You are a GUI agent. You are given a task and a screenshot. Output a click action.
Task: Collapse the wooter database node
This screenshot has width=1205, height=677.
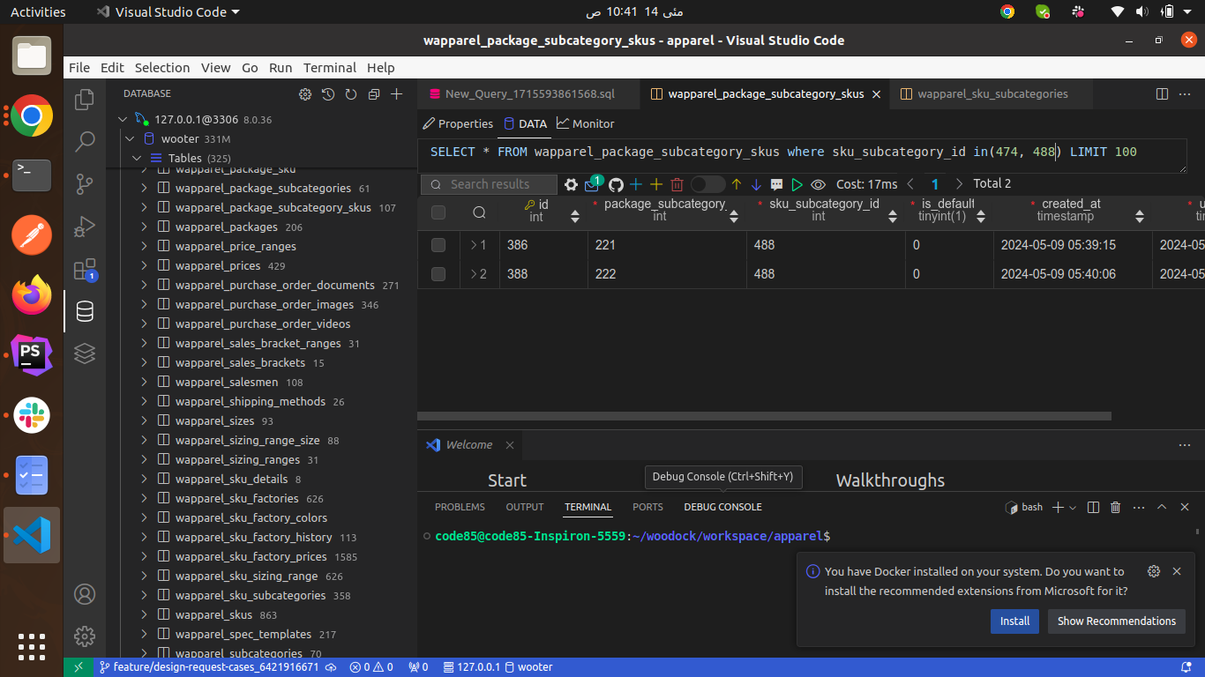coord(130,138)
